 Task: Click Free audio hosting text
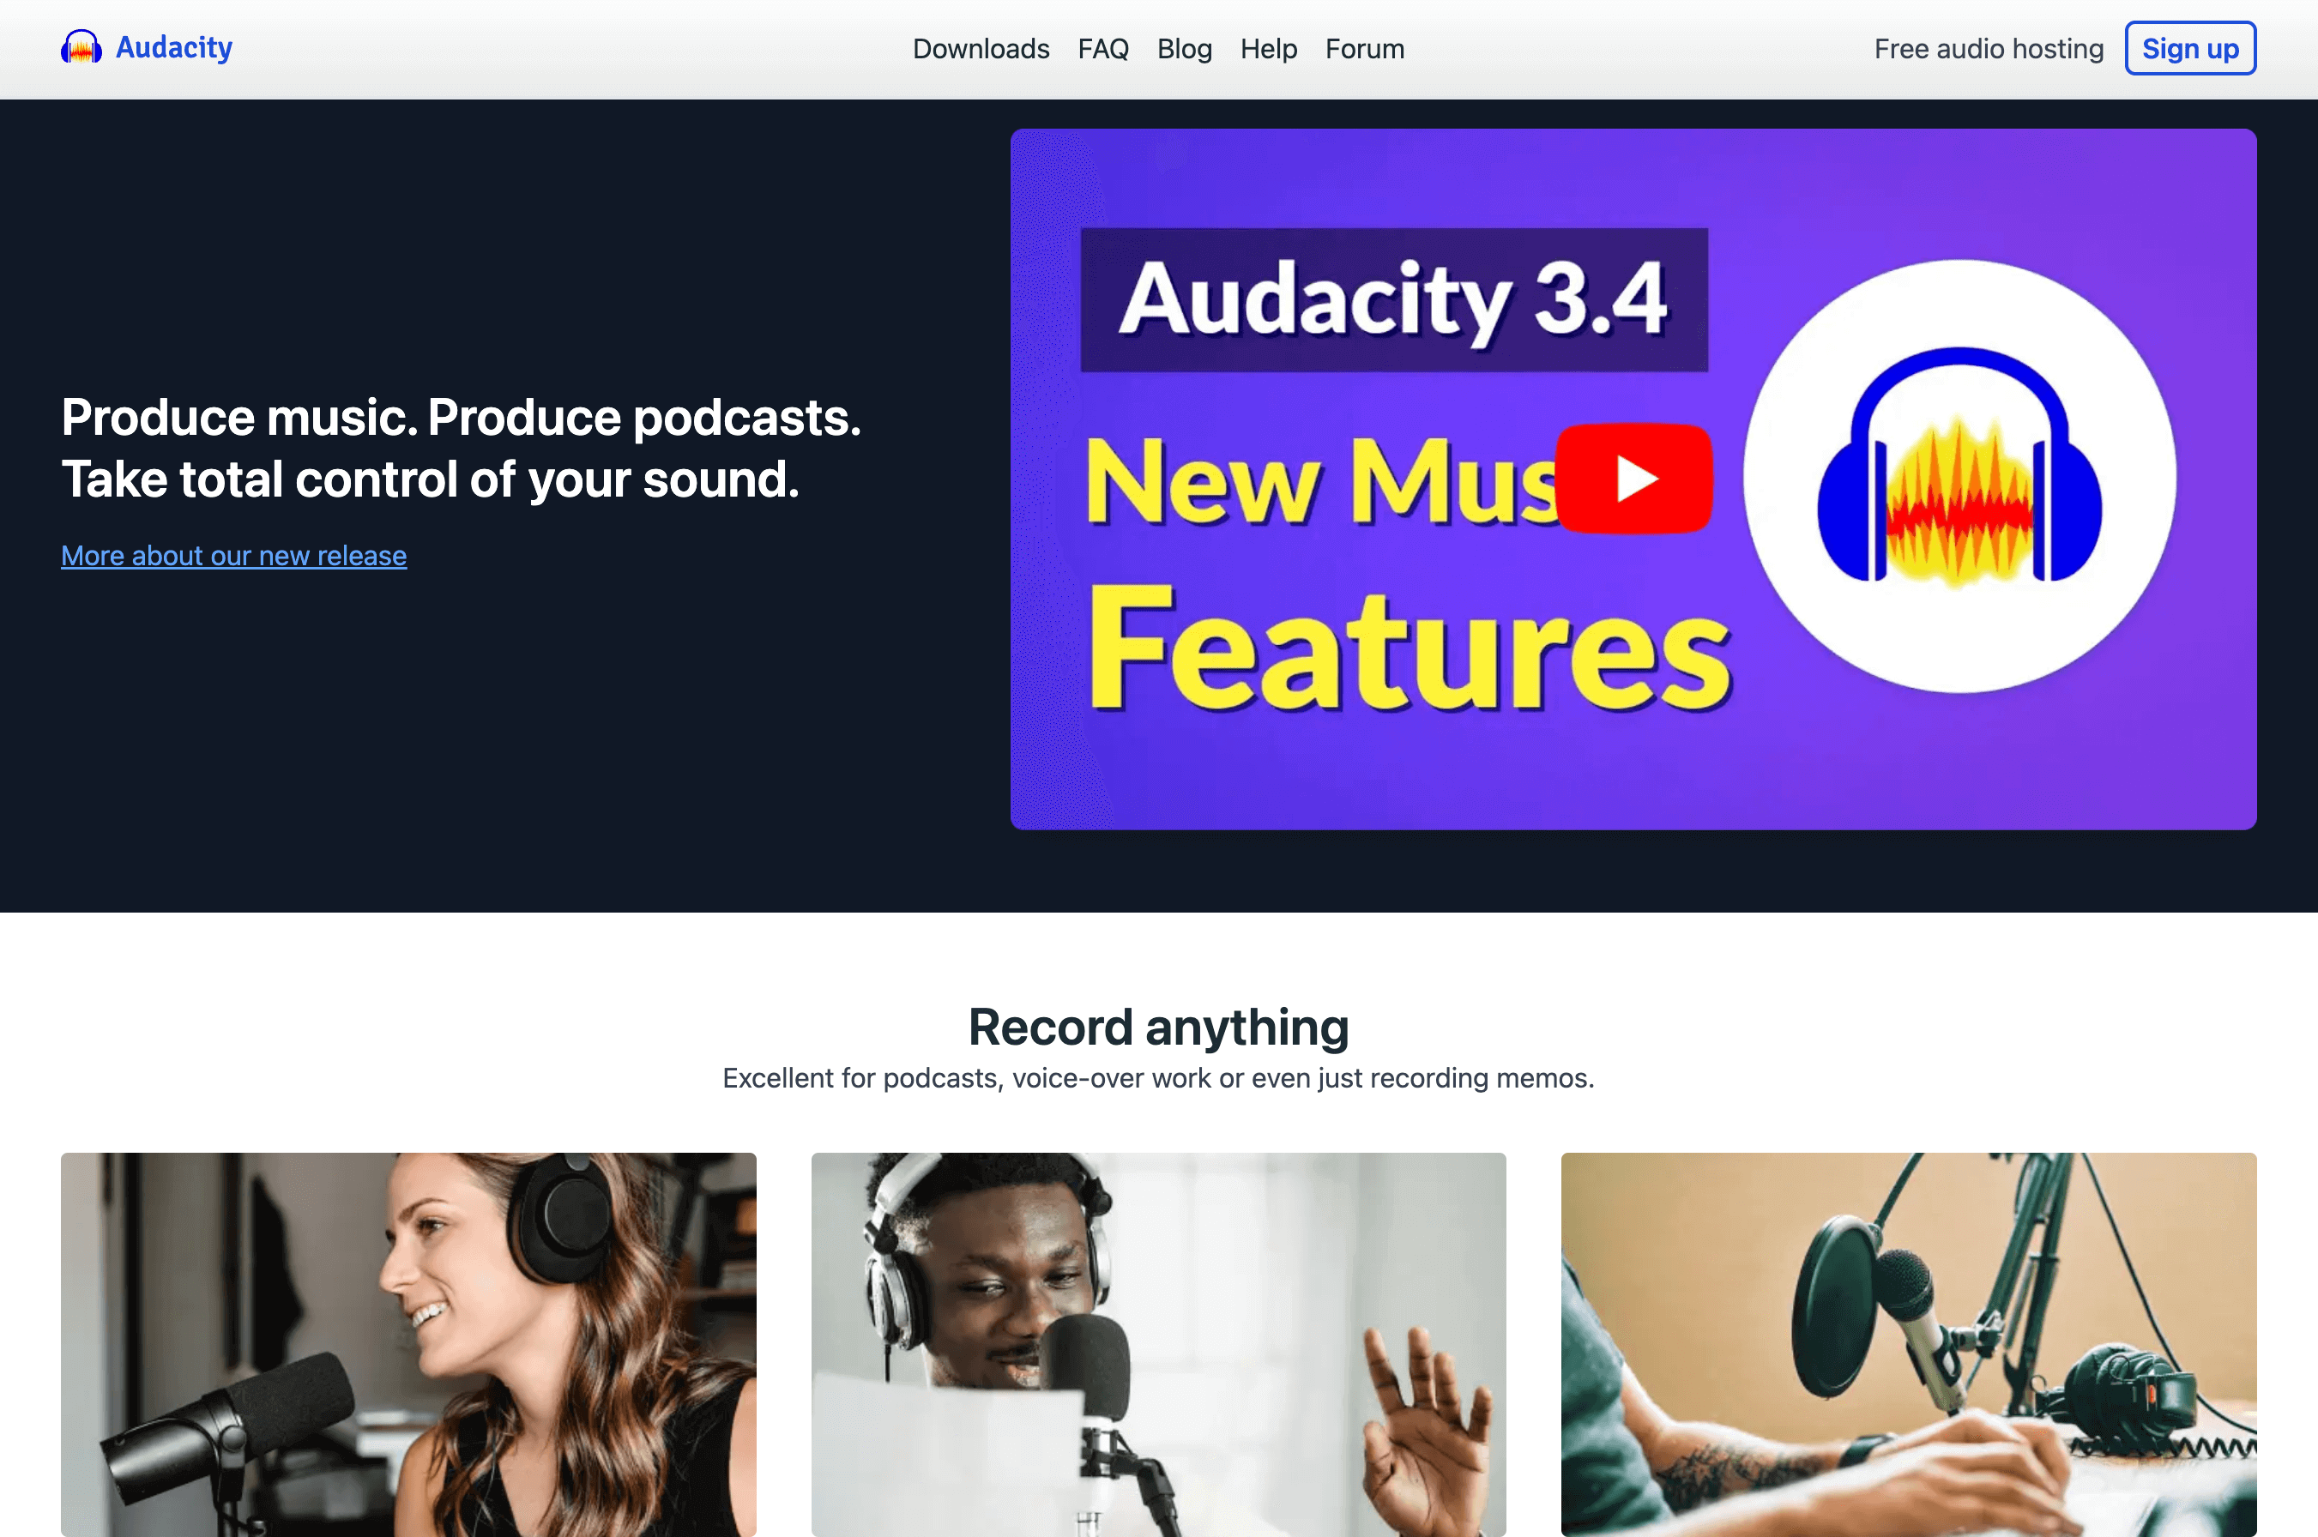(x=1989, y=49)
